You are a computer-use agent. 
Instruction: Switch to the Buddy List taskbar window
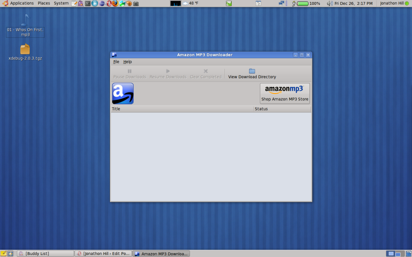[x=45, y=254]
